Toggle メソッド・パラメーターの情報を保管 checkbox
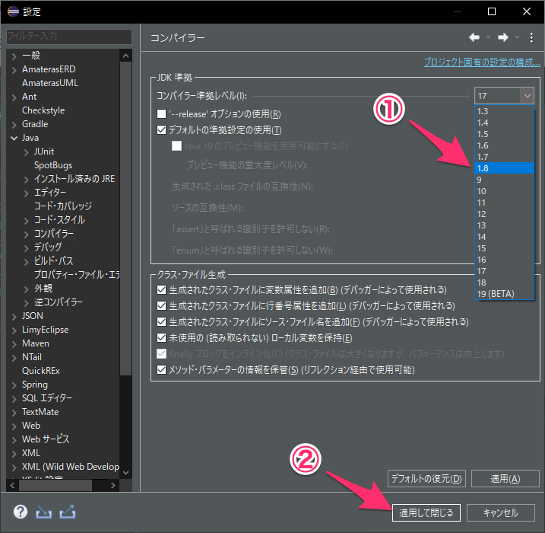Viewport: 545px width, 533px height. (x=161, y=370)
